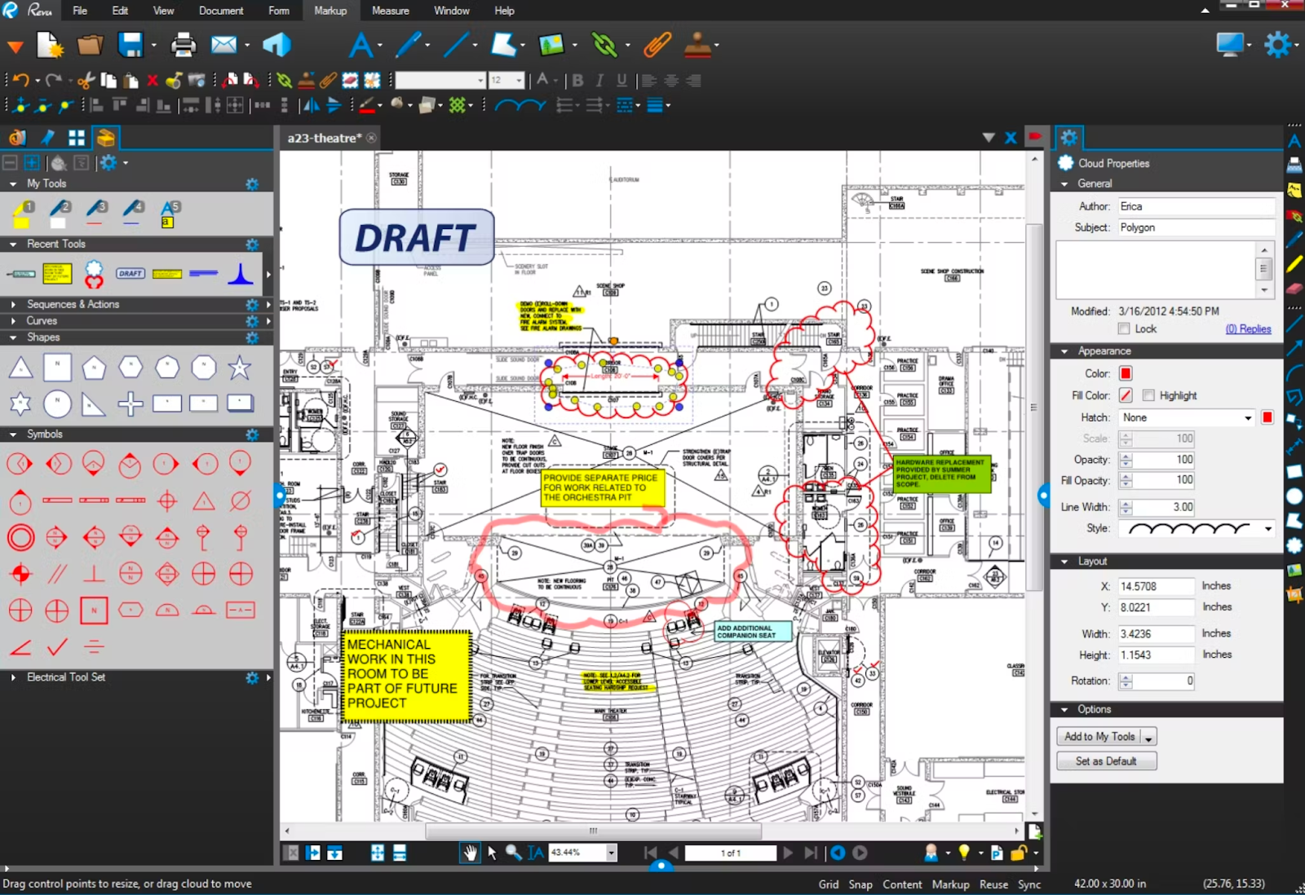
Task: Check the Lock checkbox in Cloud Properties
Action: (1123, 328)
